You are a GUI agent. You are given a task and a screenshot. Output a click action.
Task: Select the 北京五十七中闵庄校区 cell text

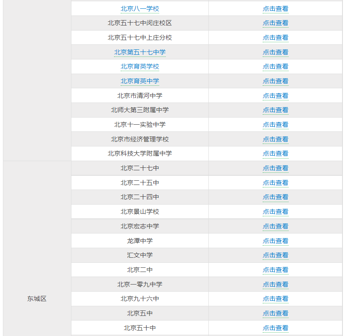pyautogui.click(x=140, y=23)
